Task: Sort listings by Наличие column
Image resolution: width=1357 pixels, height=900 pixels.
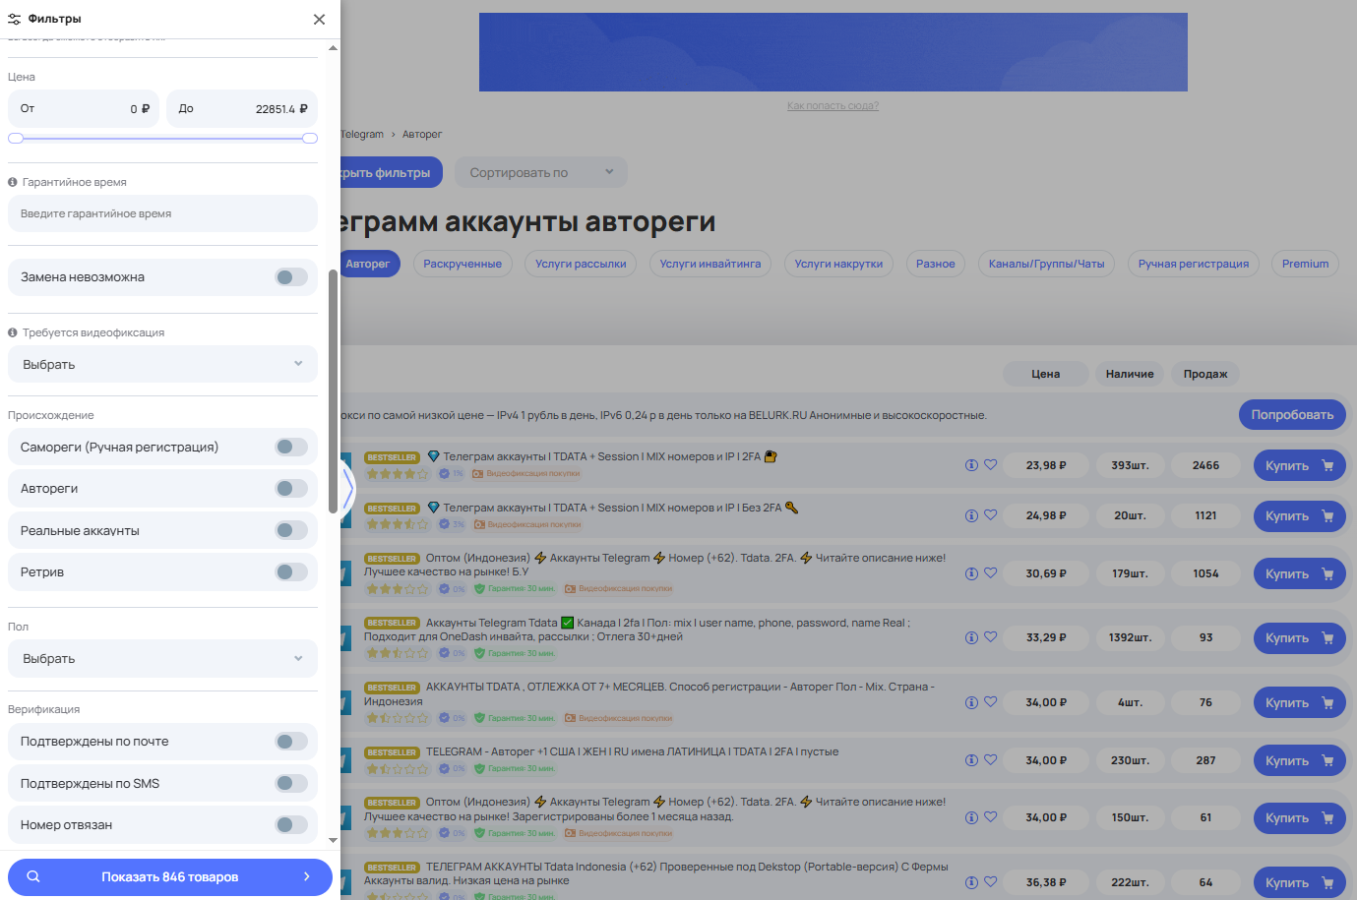Action: tap(1130, 374)
